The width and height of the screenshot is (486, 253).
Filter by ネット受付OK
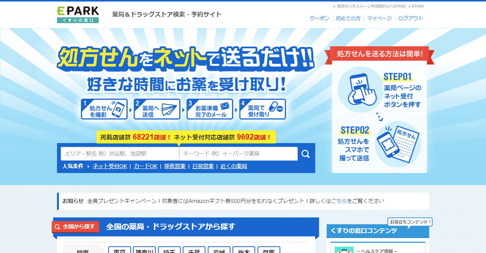(110, 166)
